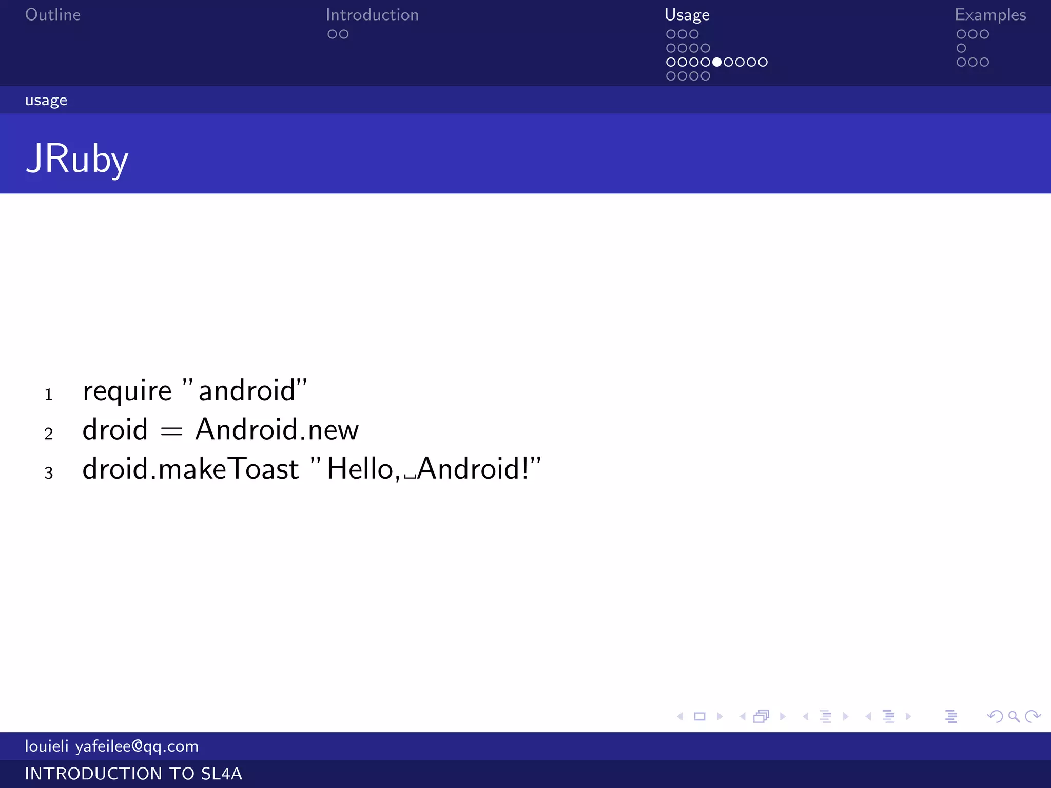Select first dot in Usage's second row
This screenshot has height=788, width=1051.
671,48
